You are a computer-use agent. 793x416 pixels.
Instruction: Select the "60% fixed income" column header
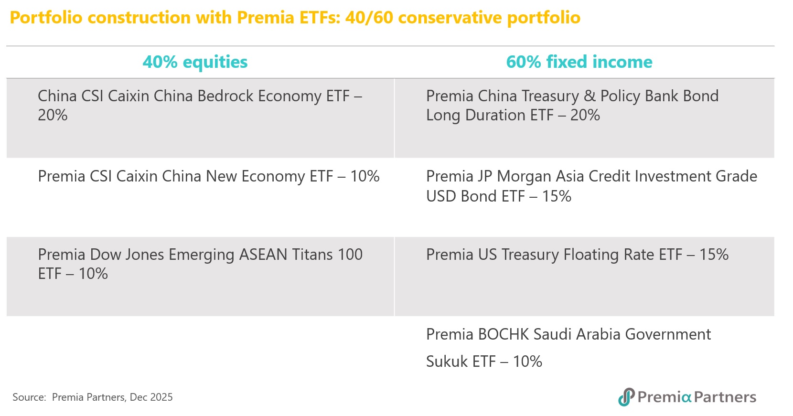pyautogui.click(x=579, y=62)
